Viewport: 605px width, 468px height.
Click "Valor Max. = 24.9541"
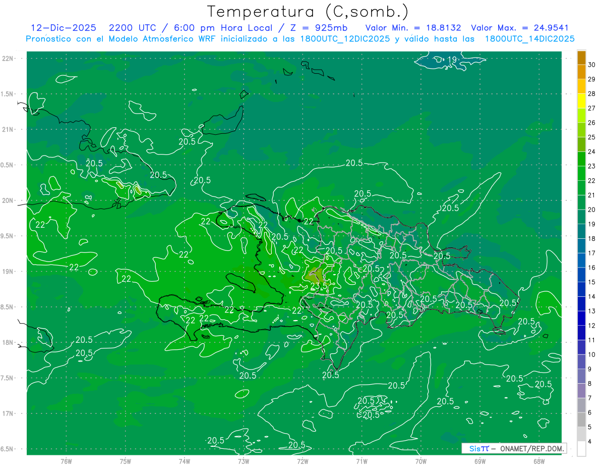point(519,28)
